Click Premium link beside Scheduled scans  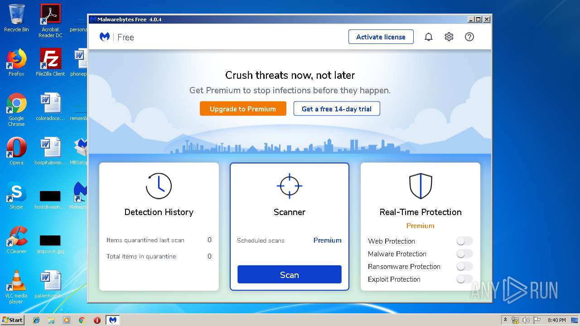point(327,240)
